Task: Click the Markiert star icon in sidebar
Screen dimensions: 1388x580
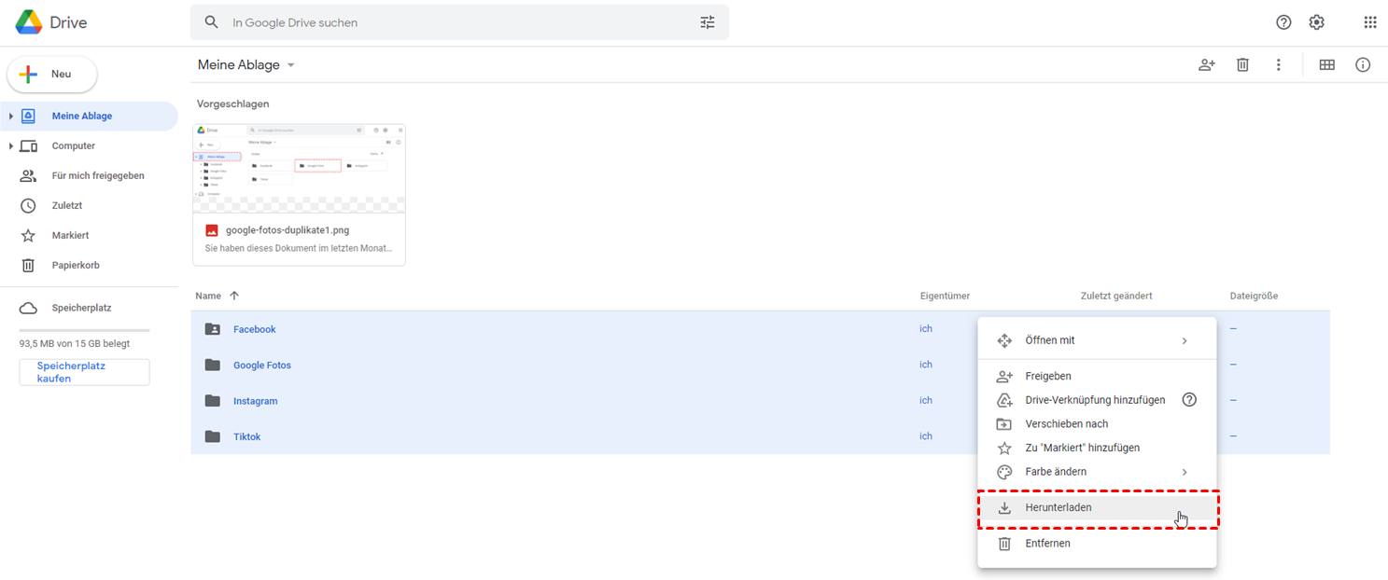Action: point(28,235)
